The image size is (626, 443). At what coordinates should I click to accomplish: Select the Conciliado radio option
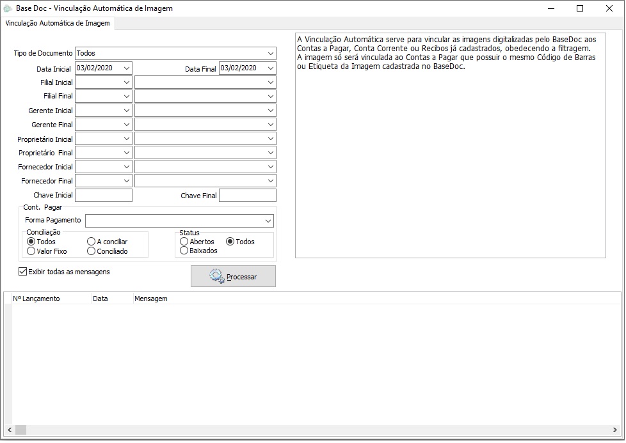coord(91,251)
